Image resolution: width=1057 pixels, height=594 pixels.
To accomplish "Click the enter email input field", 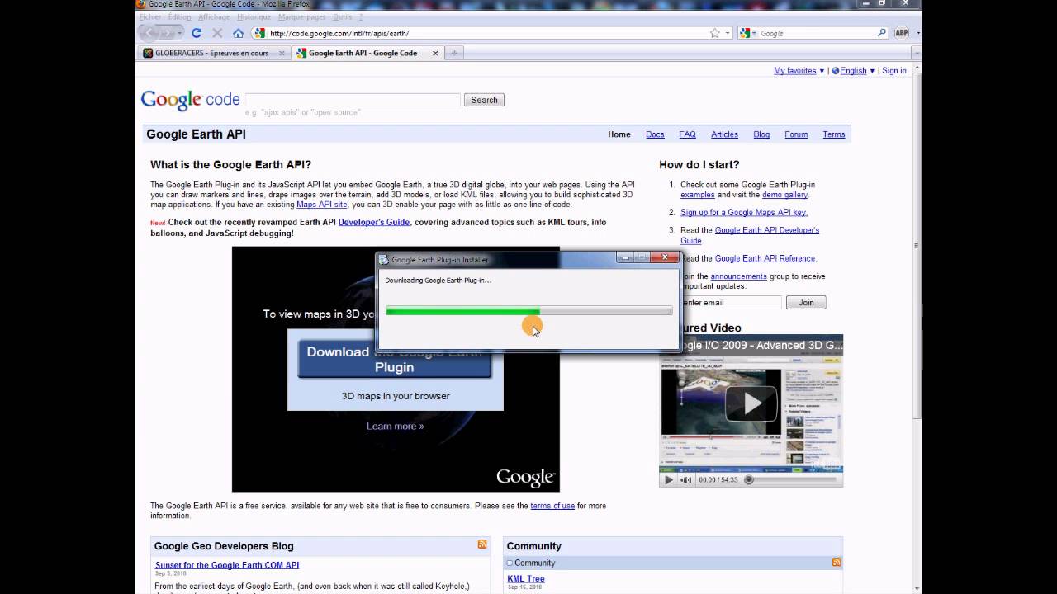I will pyautogui.click(x=731, y=303).
